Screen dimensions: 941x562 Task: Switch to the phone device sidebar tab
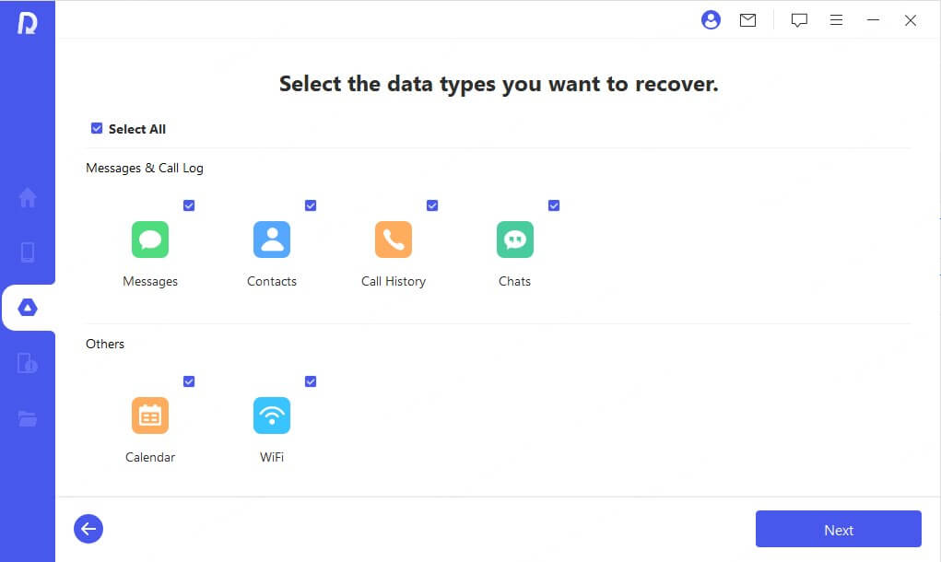(x=28, y=252)
